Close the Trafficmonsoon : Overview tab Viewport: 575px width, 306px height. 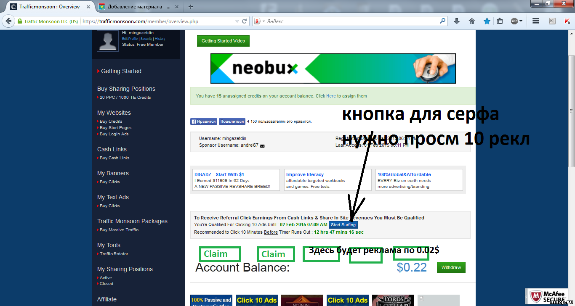[x=88, y=7]
